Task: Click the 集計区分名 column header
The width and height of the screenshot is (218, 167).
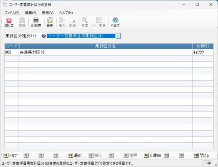Action: point(106,46)
